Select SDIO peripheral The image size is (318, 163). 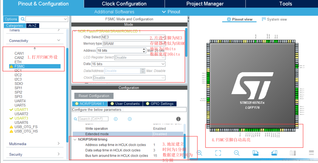pos(19,83)
